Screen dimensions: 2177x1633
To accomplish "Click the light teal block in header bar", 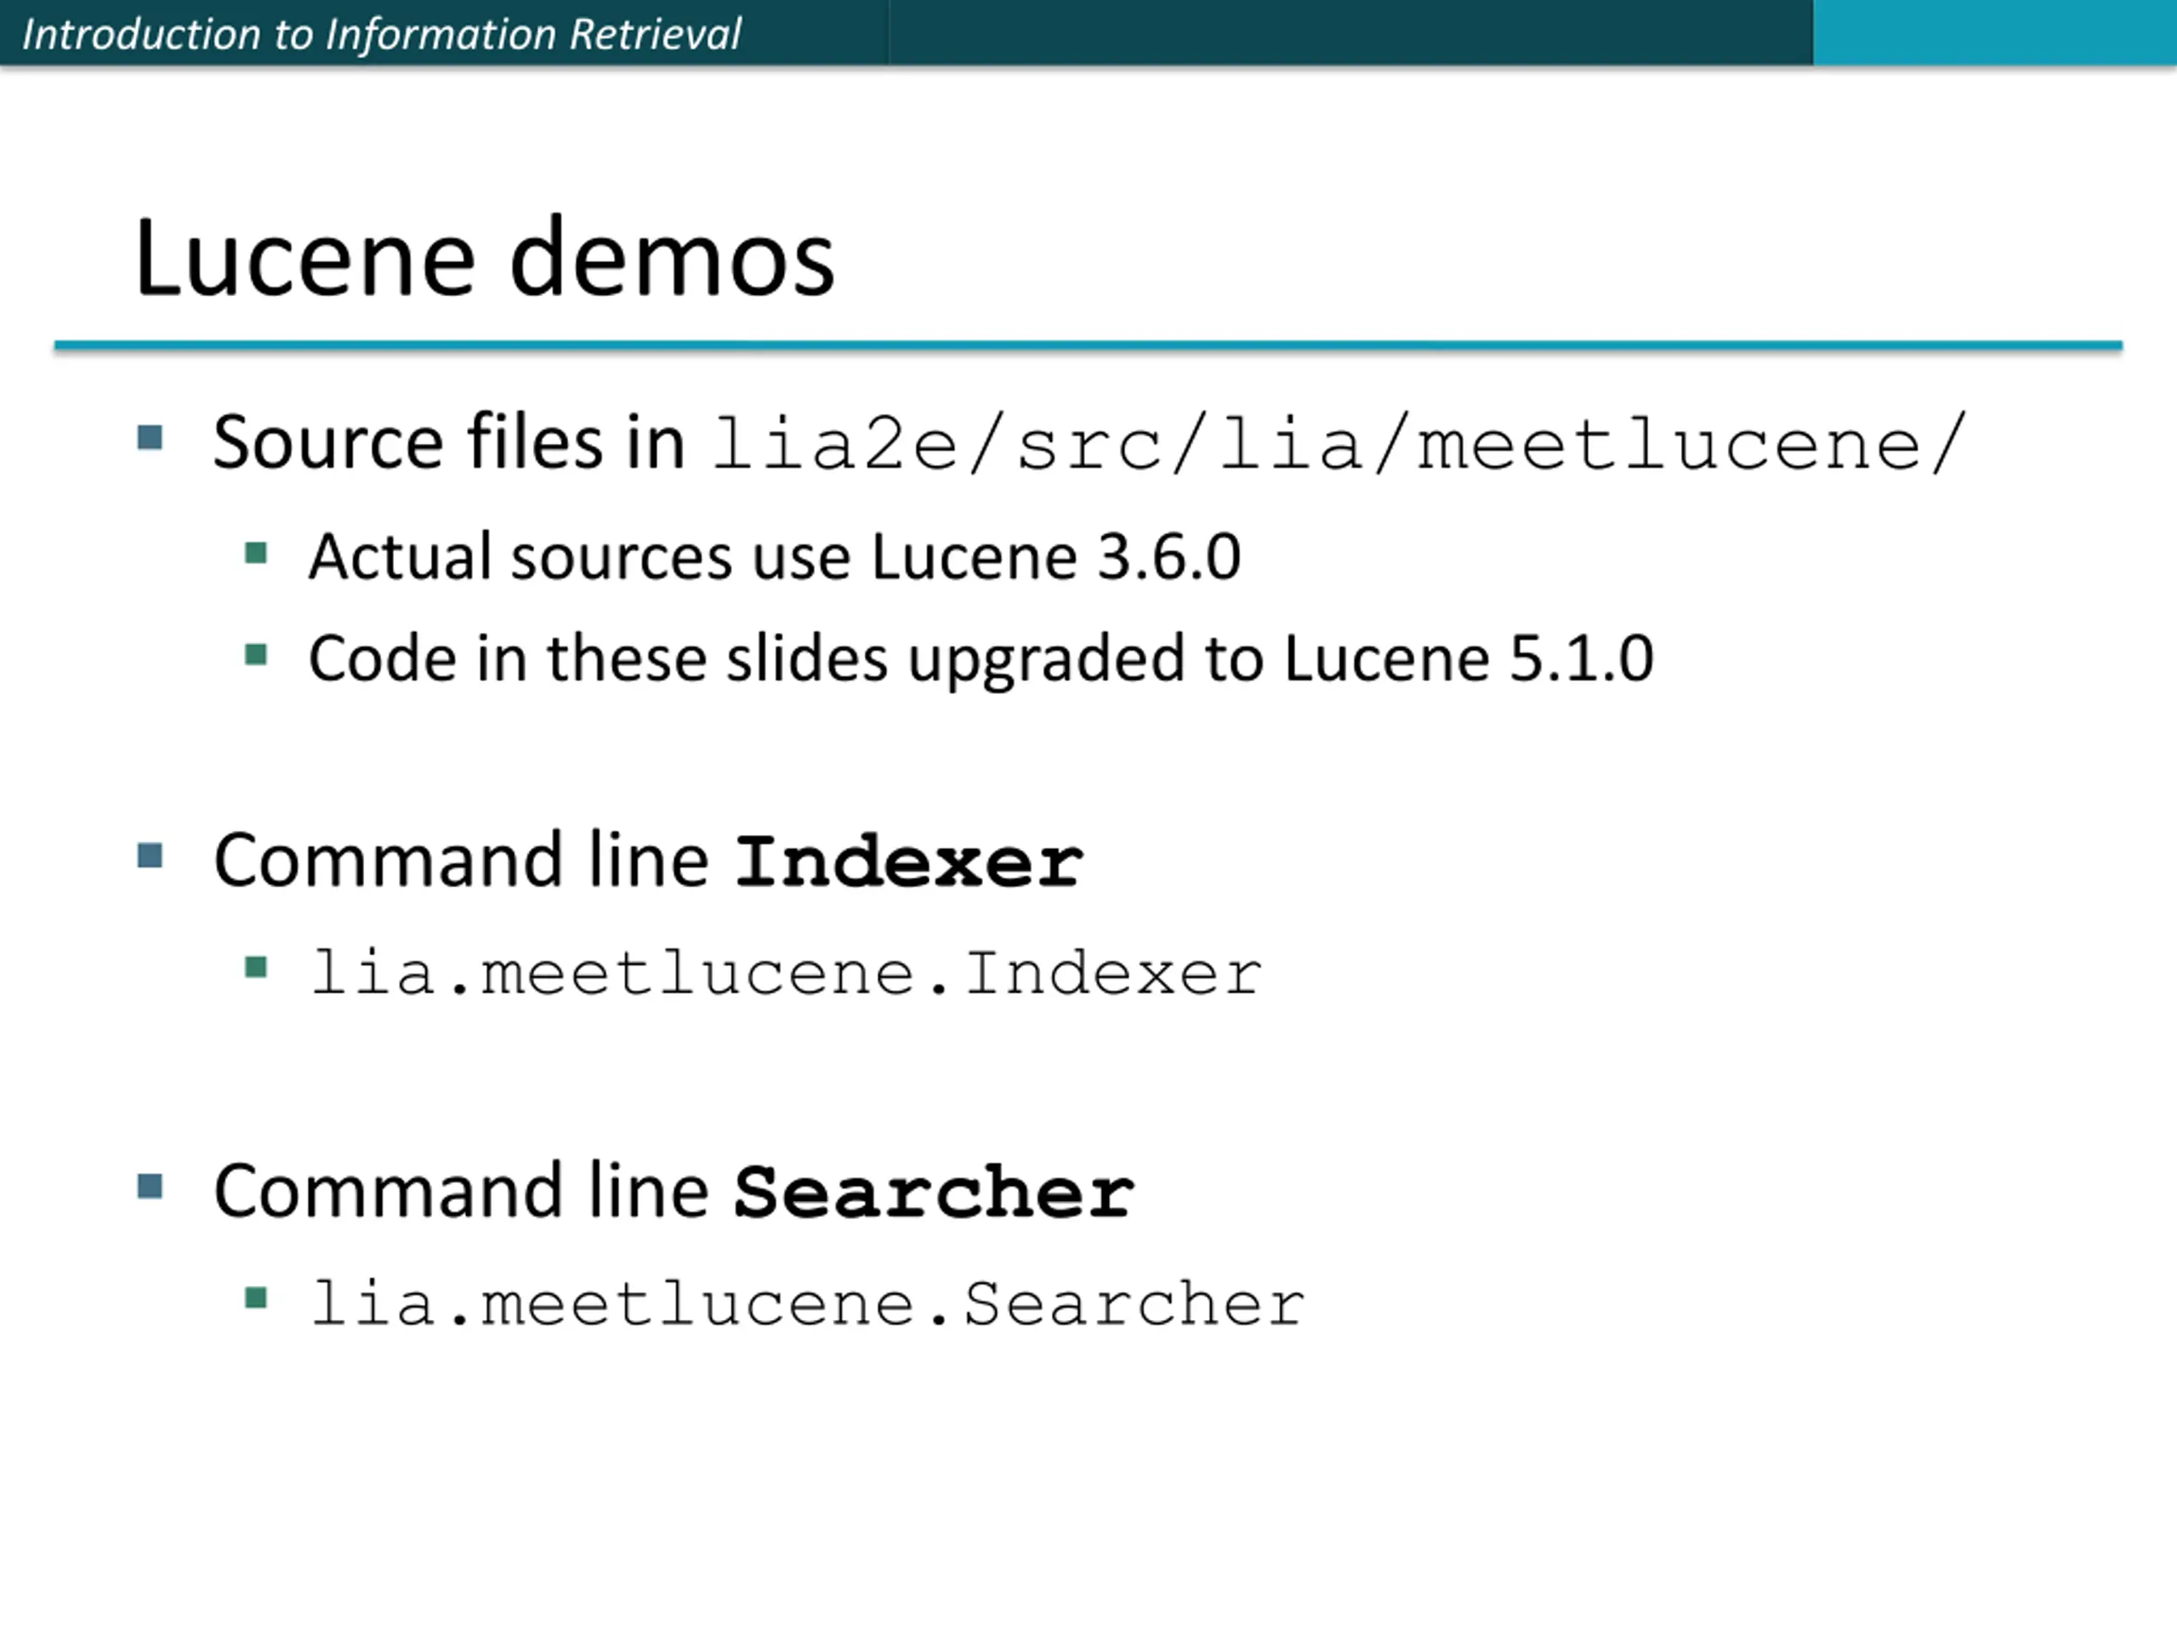I will [1995, 32].
